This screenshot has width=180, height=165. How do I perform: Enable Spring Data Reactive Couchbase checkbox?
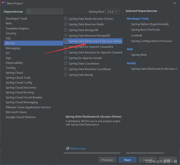click(x=66, y=69)
